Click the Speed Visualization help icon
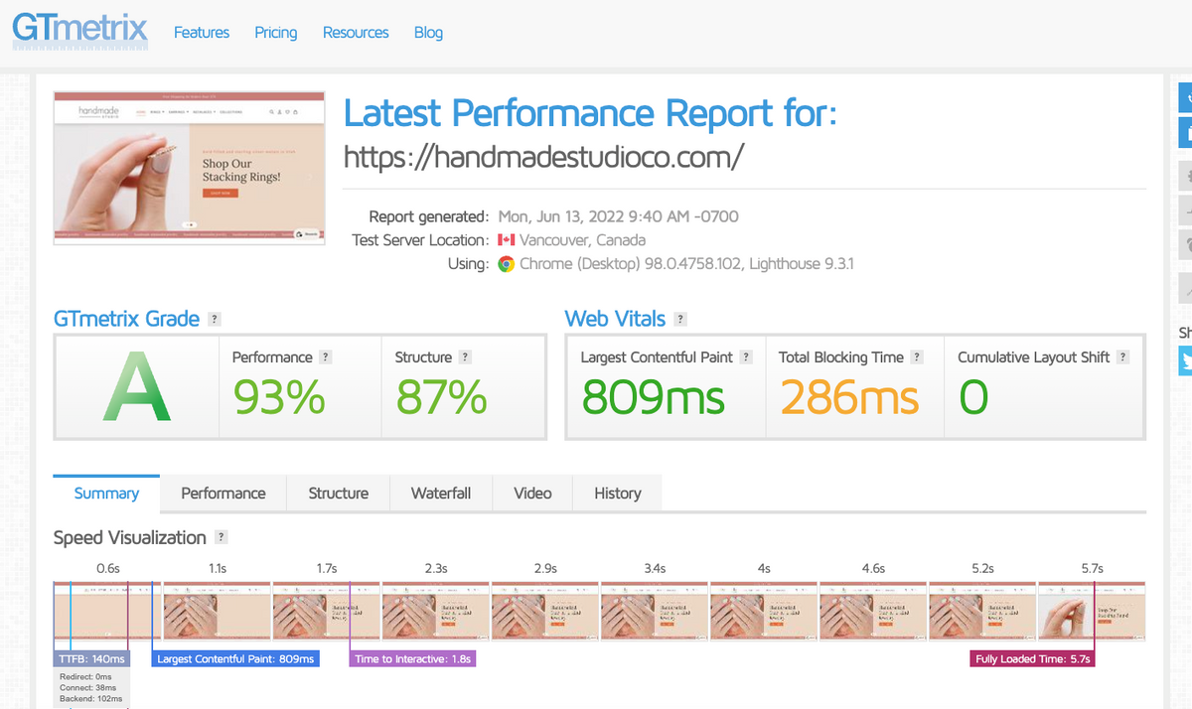Image resolution: width=1192 pixels, height=709 pixels. coord(222,538)
